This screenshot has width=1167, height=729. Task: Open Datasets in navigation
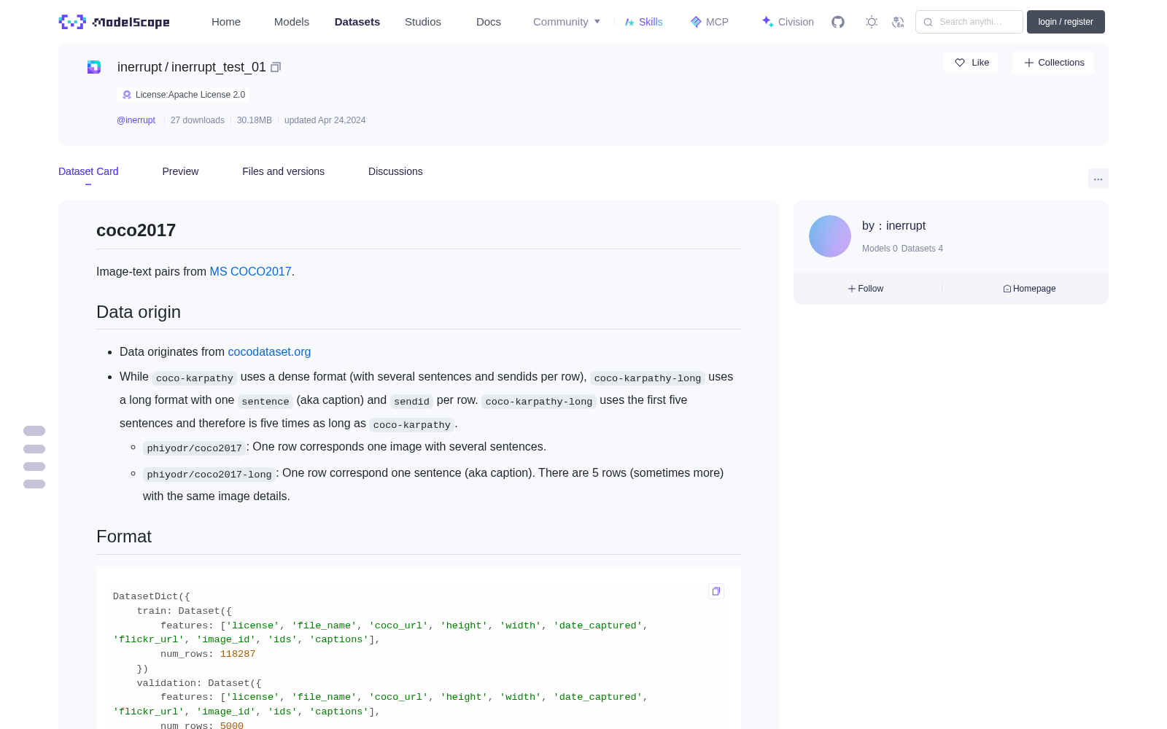pyautogui.click(x=357, y=22)
